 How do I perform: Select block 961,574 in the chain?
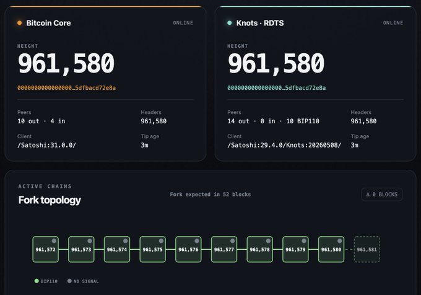(117, 249)
